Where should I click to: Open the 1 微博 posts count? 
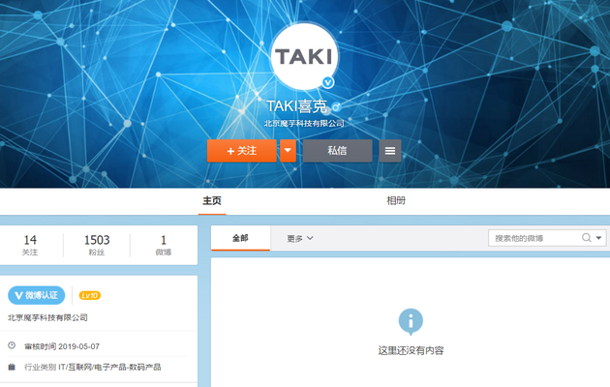(164, 245)
